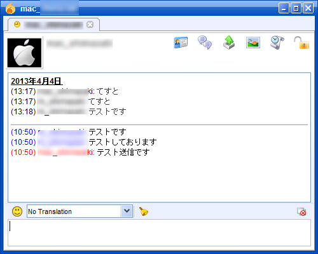Click the Apple logo contact avatar

pos(24,53)
